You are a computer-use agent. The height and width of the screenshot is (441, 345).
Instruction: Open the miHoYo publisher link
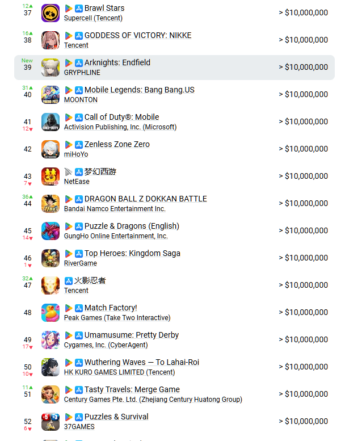[76, 154]
